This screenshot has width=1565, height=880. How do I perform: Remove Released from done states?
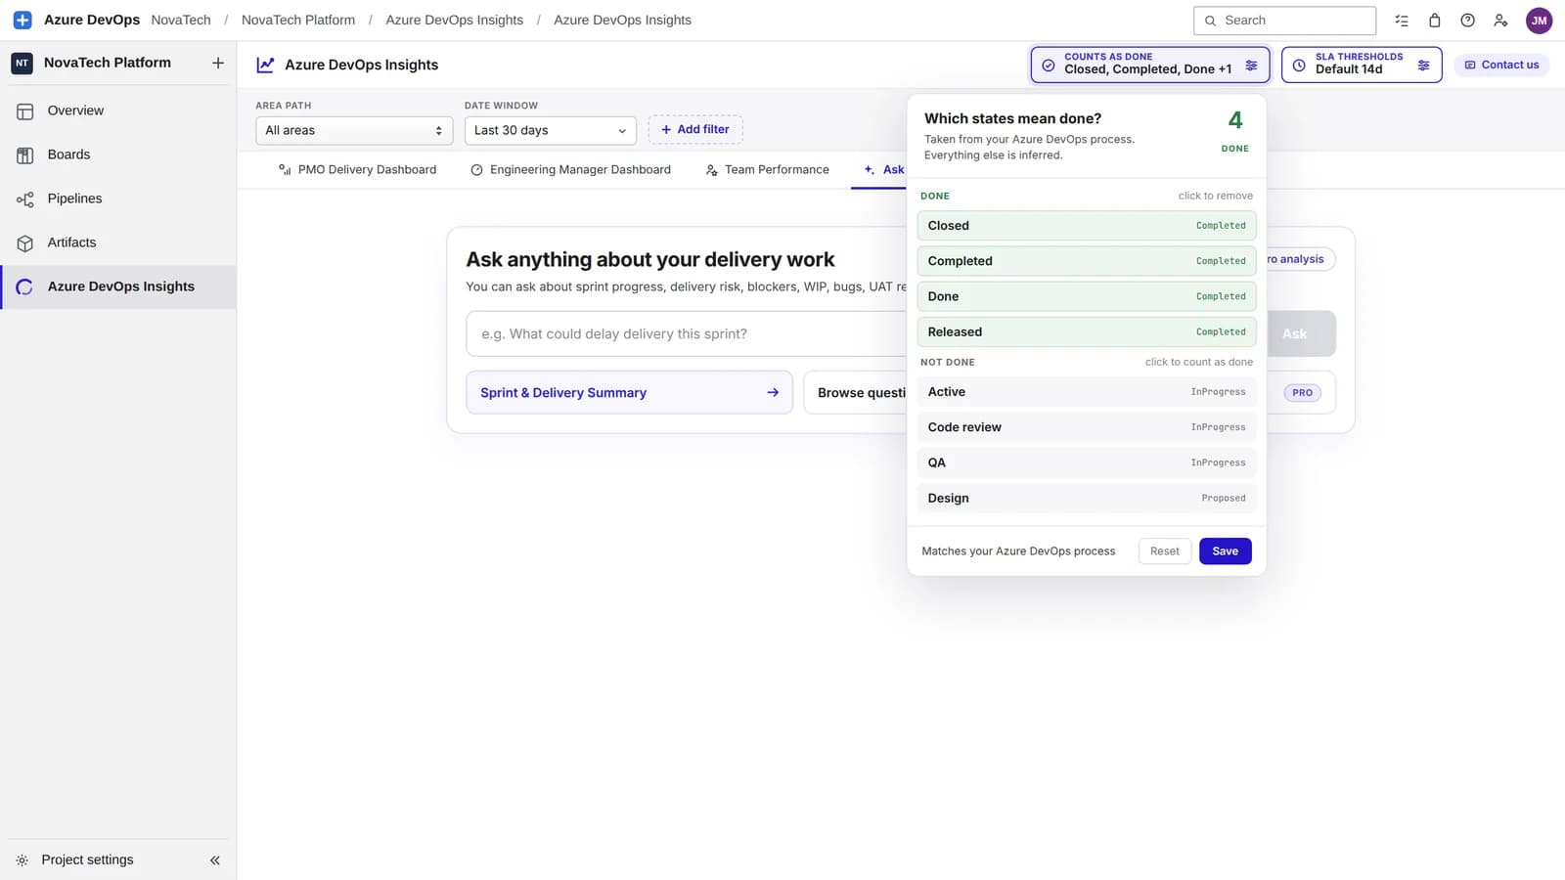click(1087, 332)
